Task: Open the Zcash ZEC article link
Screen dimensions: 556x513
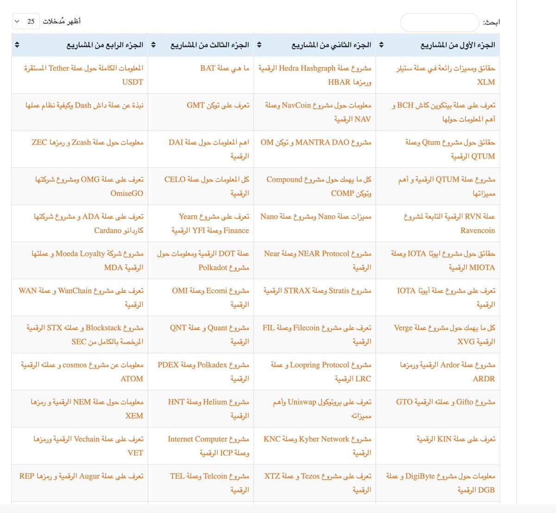Action: [88, 142]
